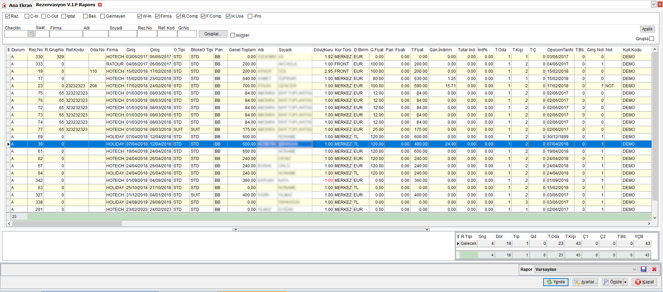Open the tab list dropdown arrow at top right
Viewport: 663px width, 292px height.
[654, 5]
